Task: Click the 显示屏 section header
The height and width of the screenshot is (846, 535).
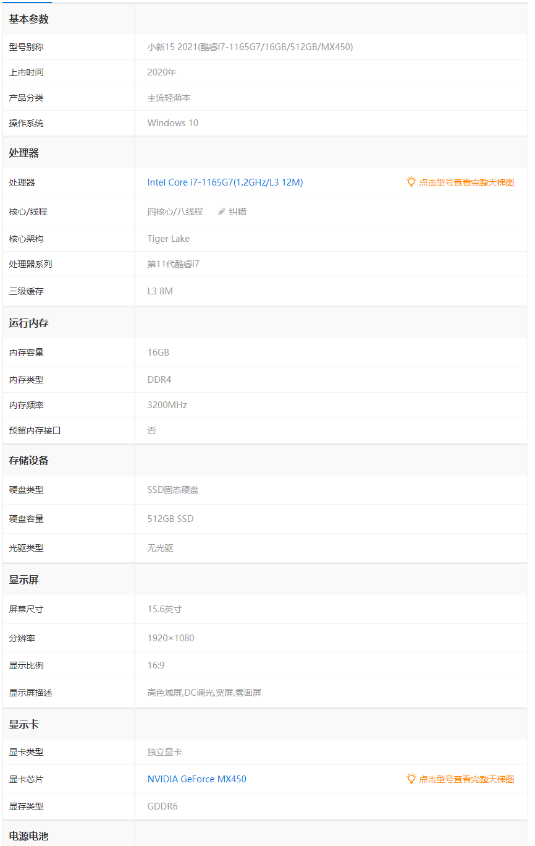Action: click(23, 579)
